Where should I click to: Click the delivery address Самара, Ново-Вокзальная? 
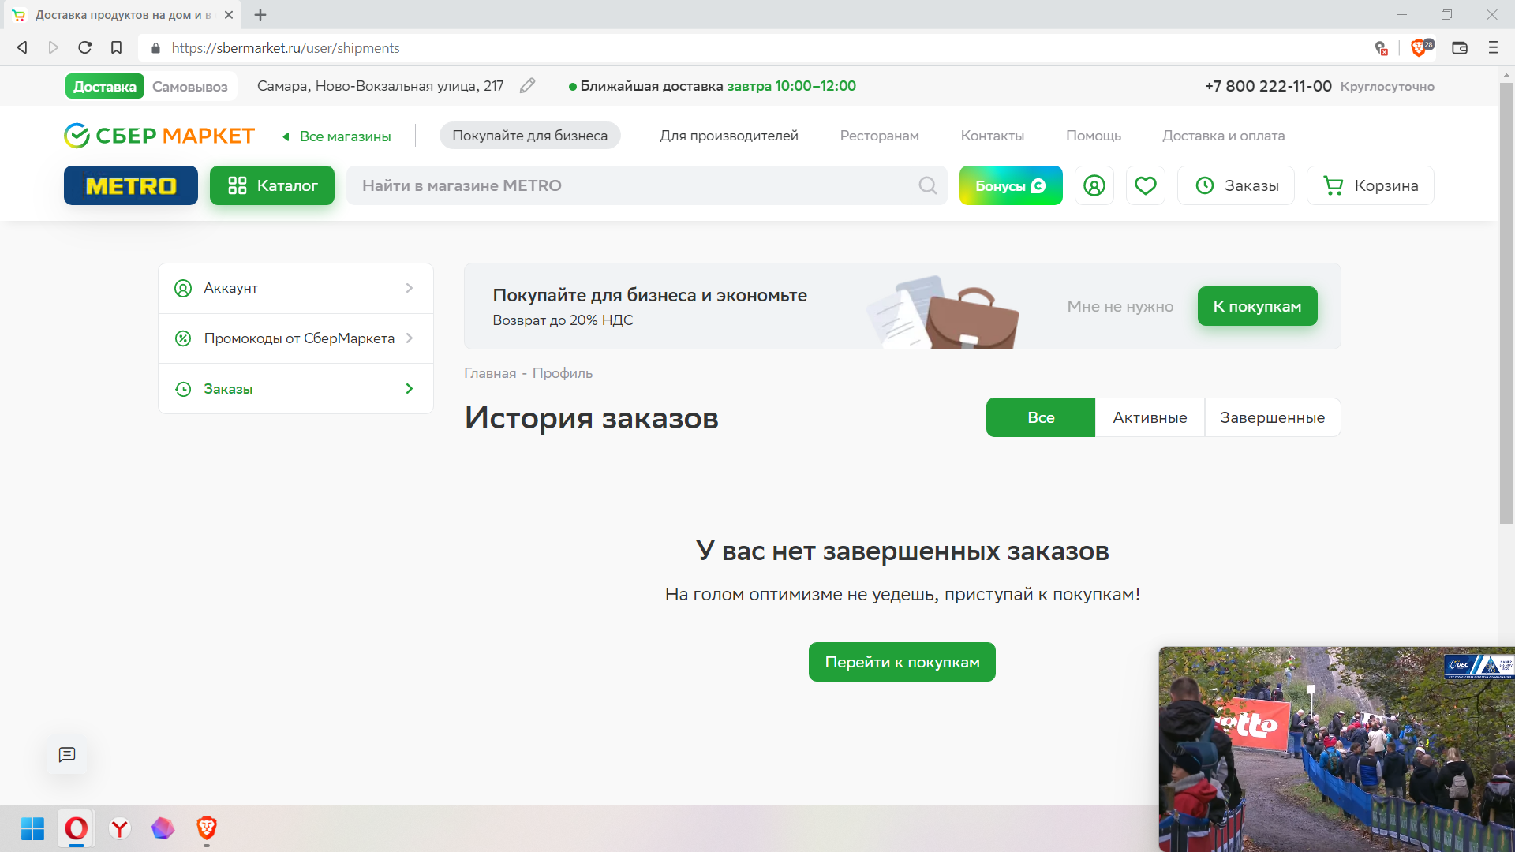(380, 86)
